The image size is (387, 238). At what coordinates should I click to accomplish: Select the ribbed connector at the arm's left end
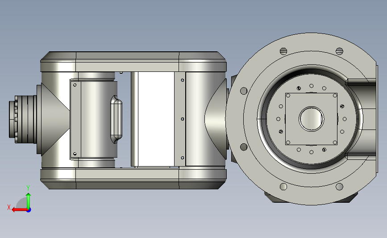click(x=23, y=119)
